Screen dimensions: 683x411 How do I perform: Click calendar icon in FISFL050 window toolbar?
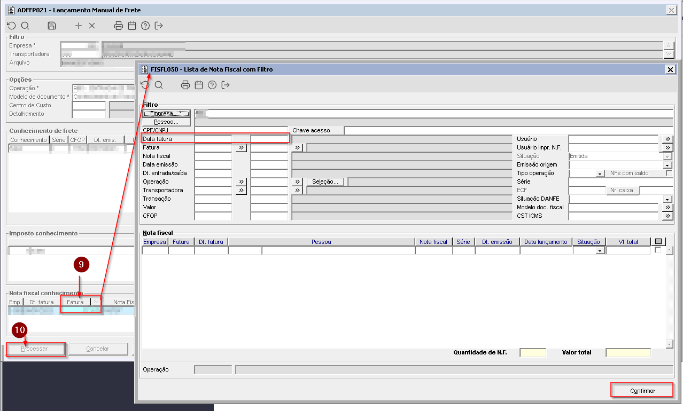tap(199, 84)
